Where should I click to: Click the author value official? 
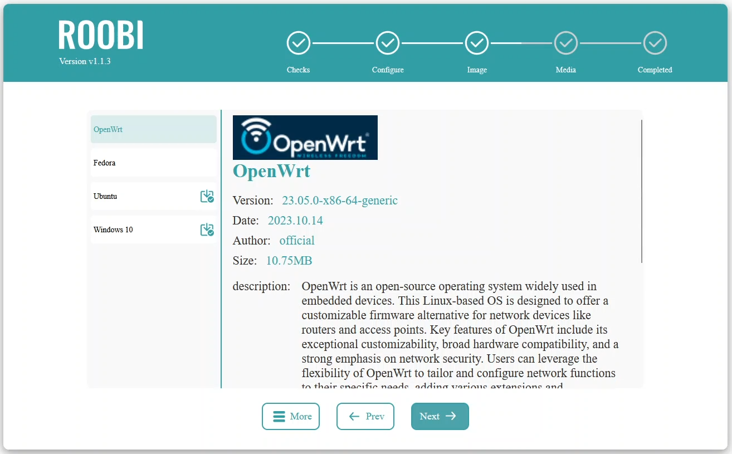click(297, 241)
